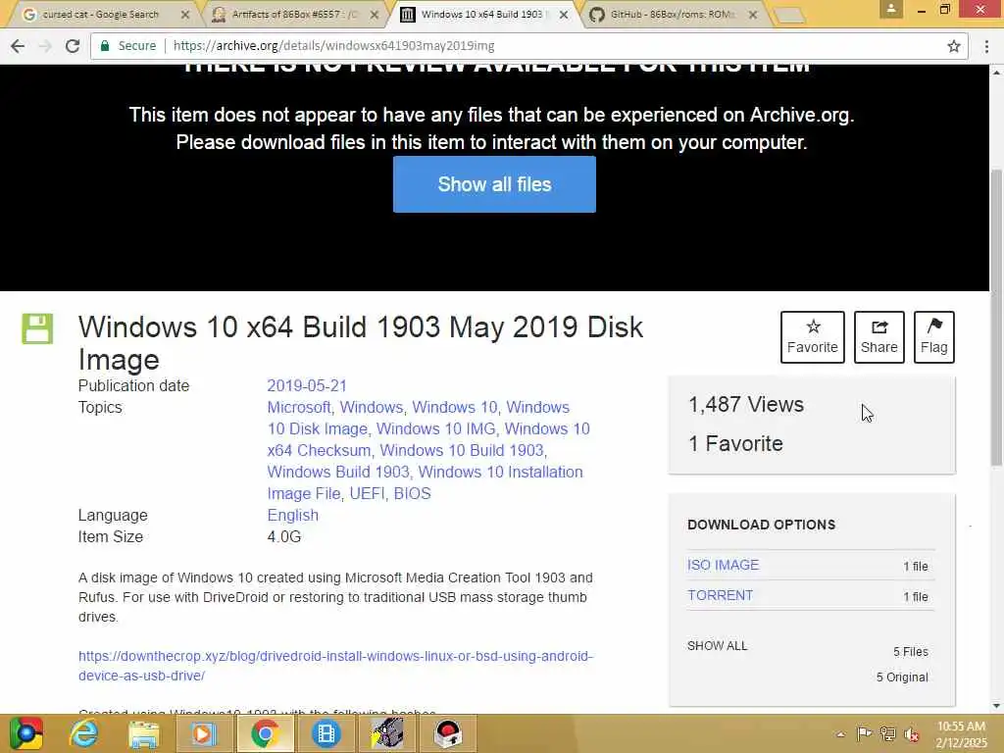This screenshot has width=1004, height=753.
Task: Click the taskbar clock showing 10:55 AM
Action: pyautogui.click(x=961, y=734)
